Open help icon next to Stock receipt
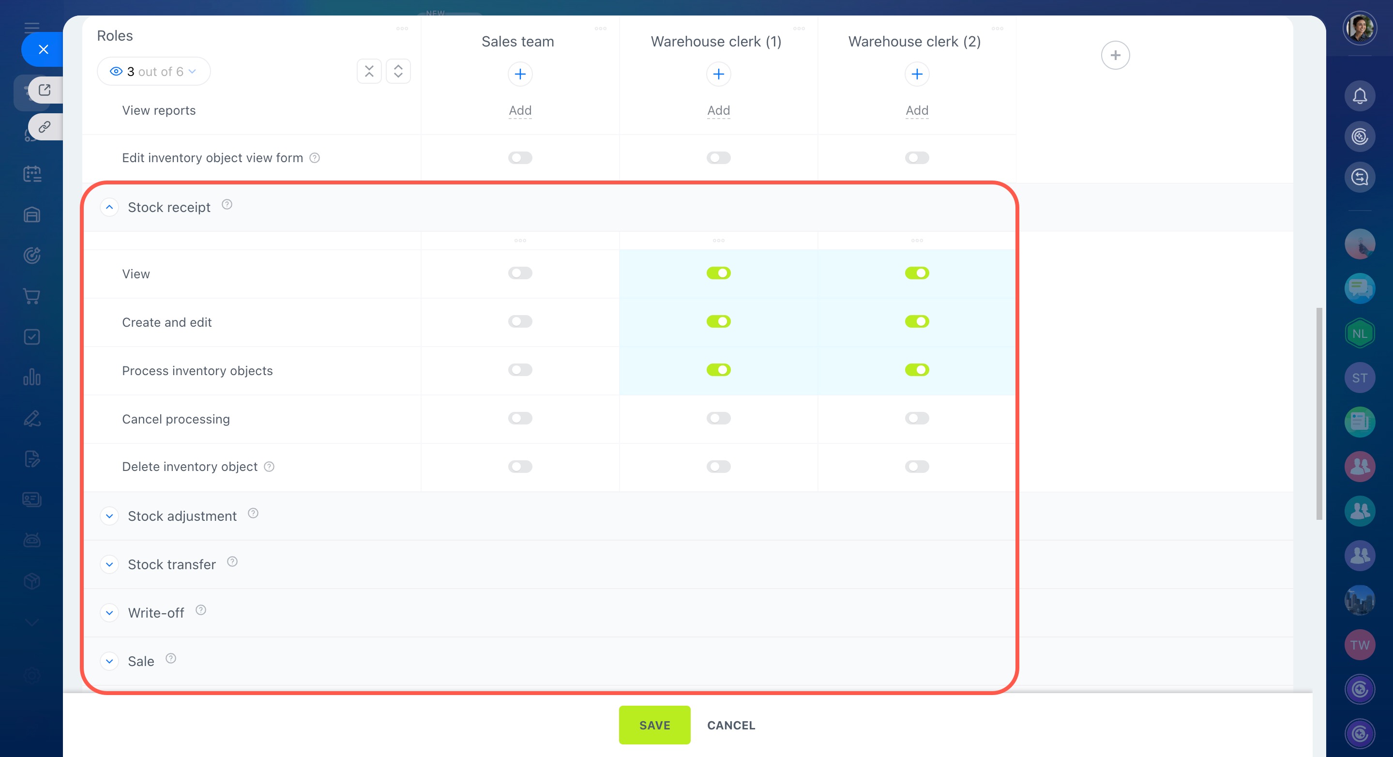Viewport: 1393px width, 757px height. [x=227, y=204]
